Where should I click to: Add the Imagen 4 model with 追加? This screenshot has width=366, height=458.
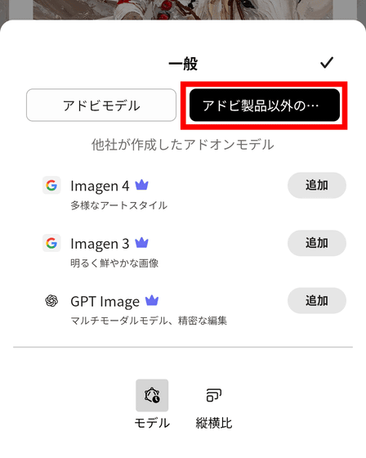317,185
